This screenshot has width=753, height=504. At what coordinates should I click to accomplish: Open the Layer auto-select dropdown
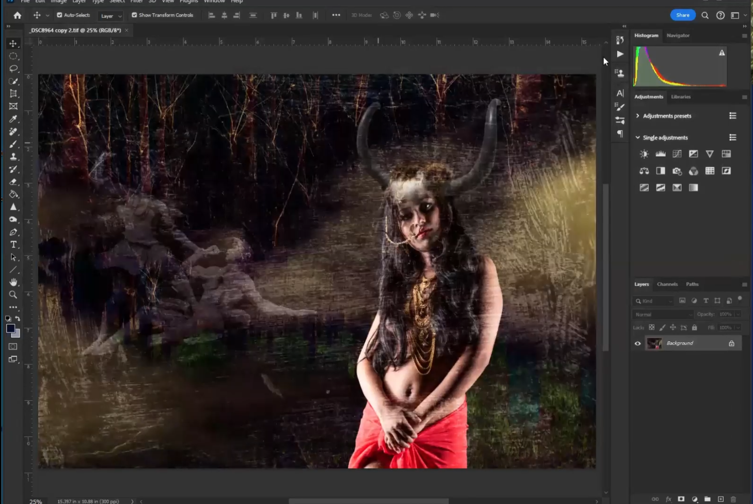click(x=111, y=16)
